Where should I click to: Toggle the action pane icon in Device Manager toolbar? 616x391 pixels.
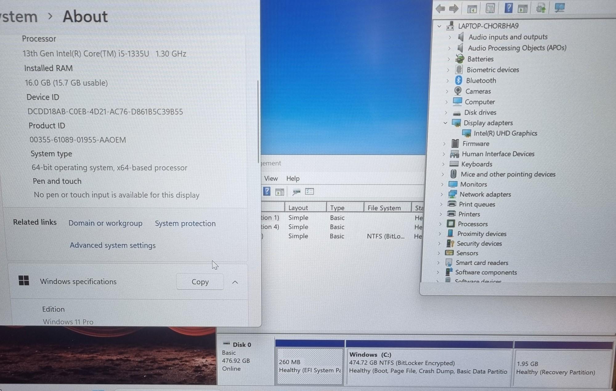click(x=523, y=9)
